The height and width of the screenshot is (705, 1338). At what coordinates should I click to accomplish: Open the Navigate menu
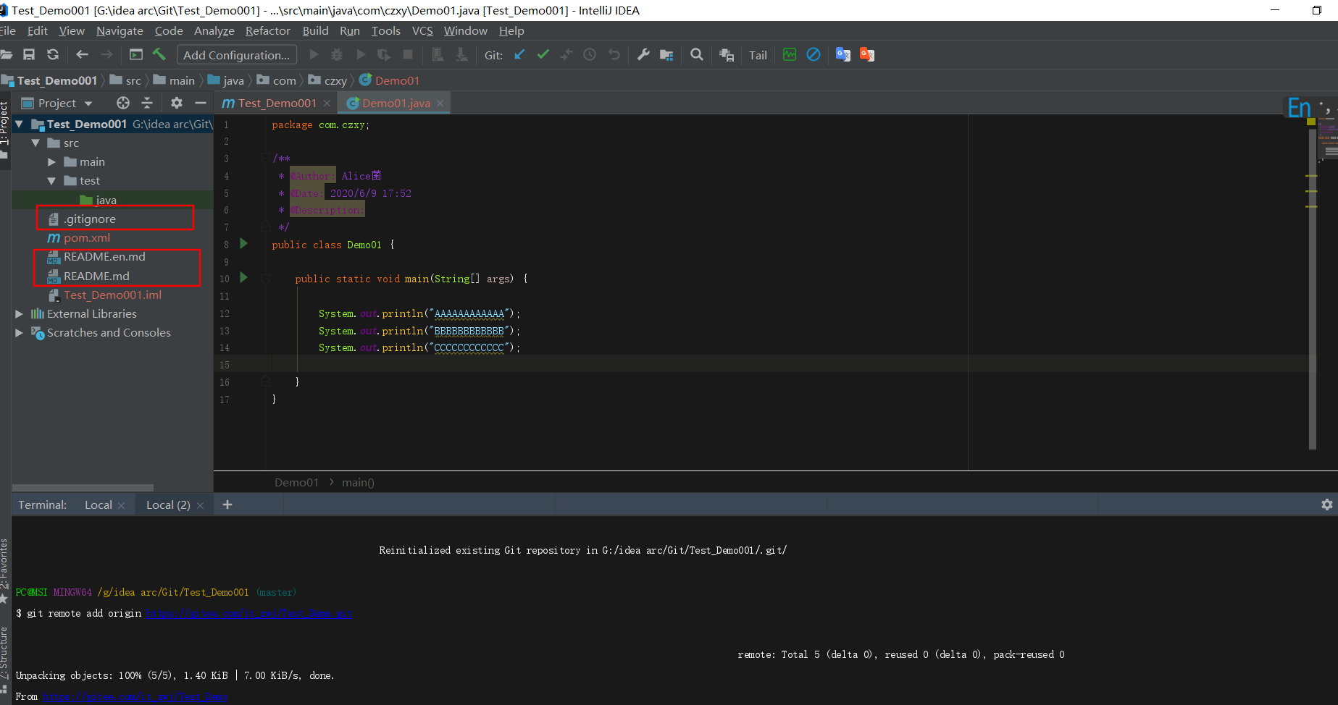(120, 30)
